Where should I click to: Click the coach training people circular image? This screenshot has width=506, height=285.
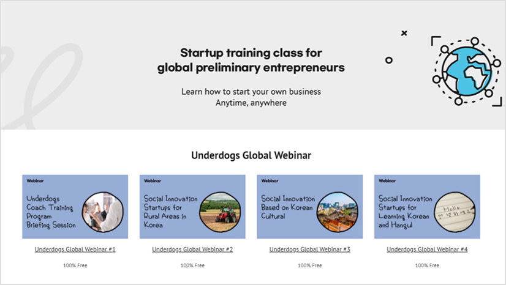click(x=103, y=212)
